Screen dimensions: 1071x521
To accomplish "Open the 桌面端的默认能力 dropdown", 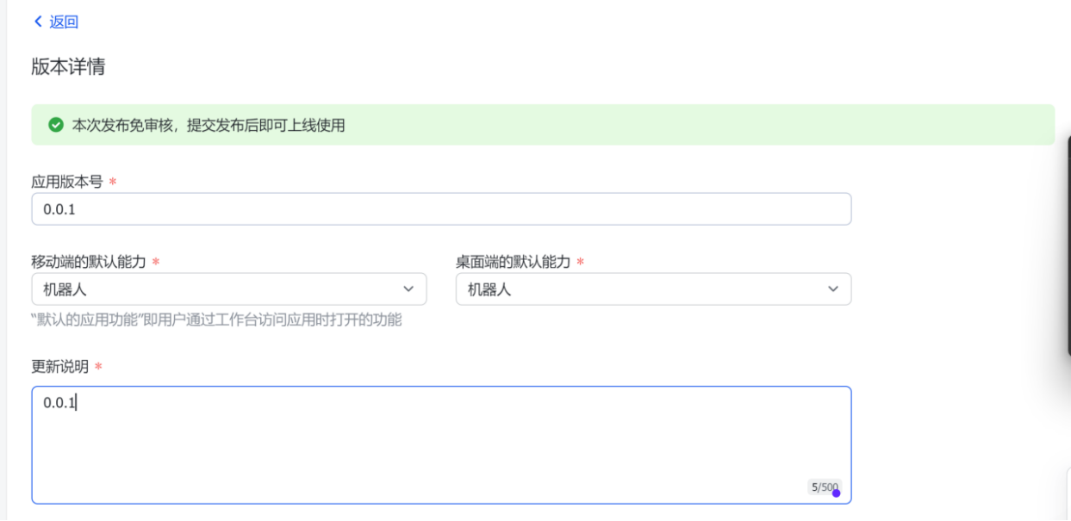I will pos(653,289).
